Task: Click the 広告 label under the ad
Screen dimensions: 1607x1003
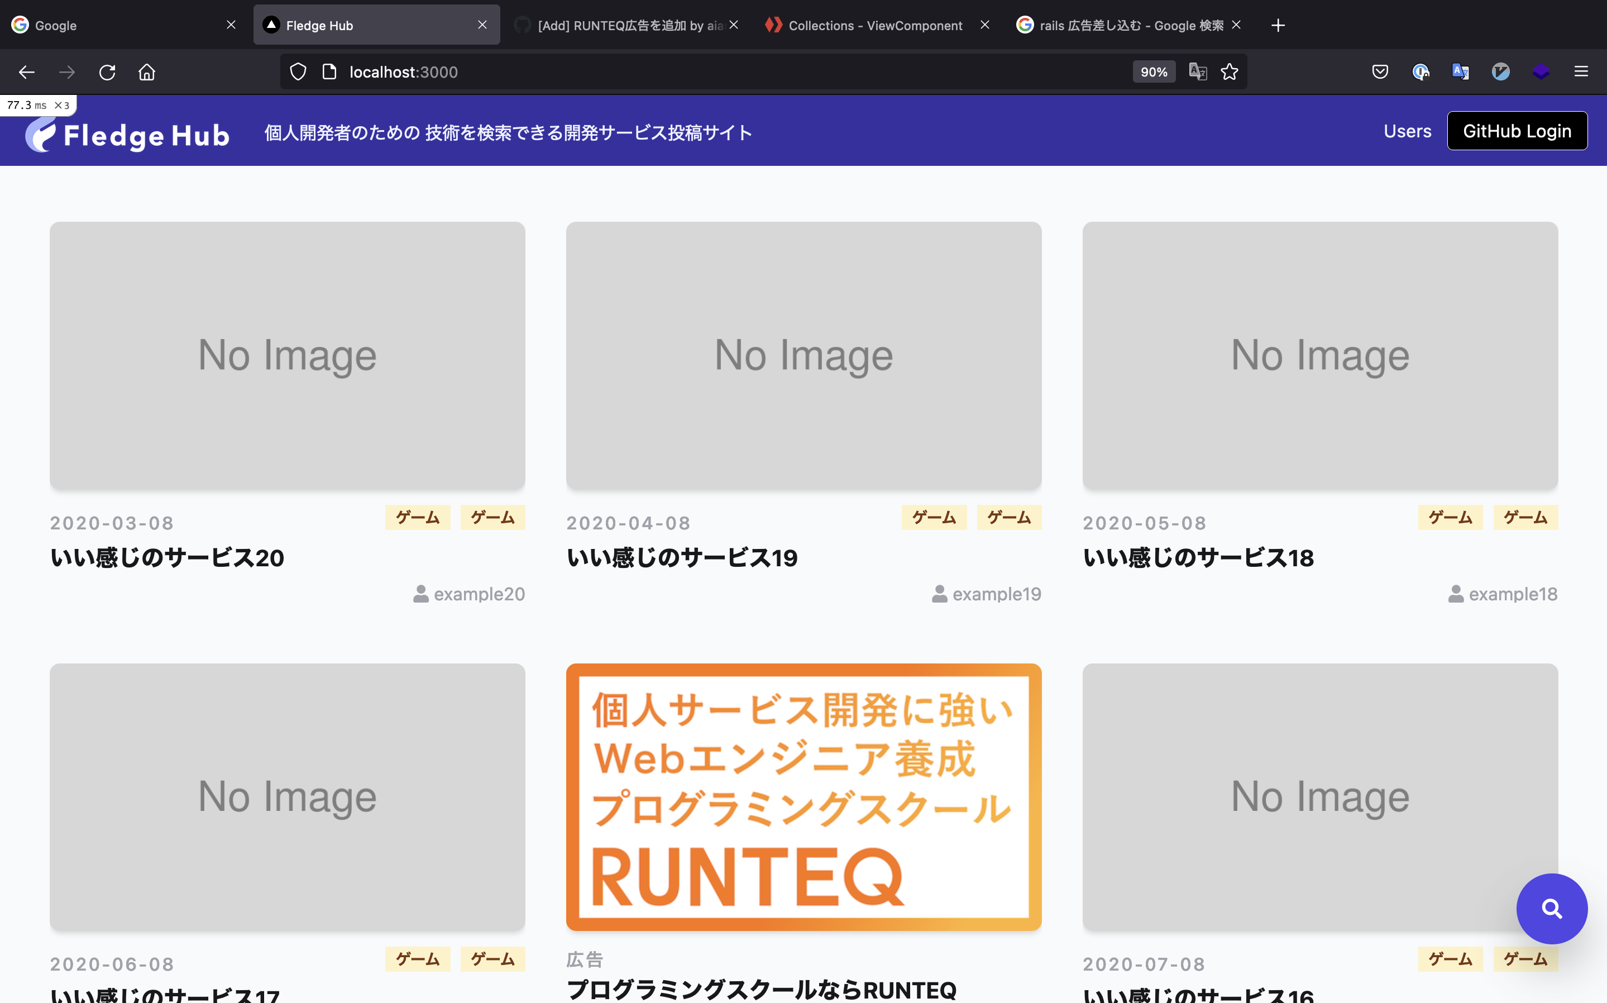Action: coord(585,959)
